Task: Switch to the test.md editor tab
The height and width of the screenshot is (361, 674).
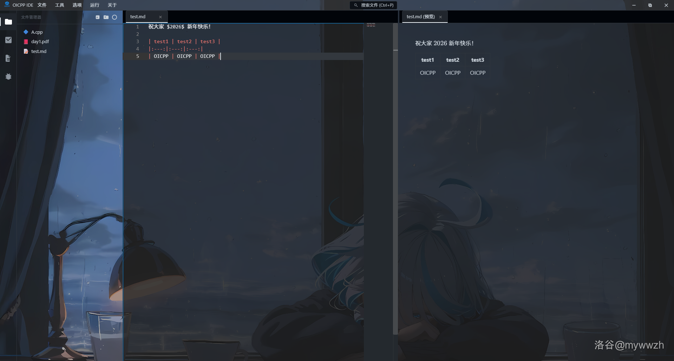Action: click(x=138, y=17)
